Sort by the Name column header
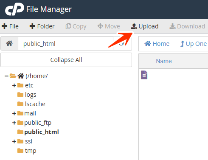This screenshot has width=208, height=160. 164,61
